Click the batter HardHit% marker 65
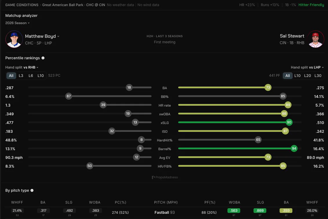Viewport: 328px width, 219px height. click(258, 140)
